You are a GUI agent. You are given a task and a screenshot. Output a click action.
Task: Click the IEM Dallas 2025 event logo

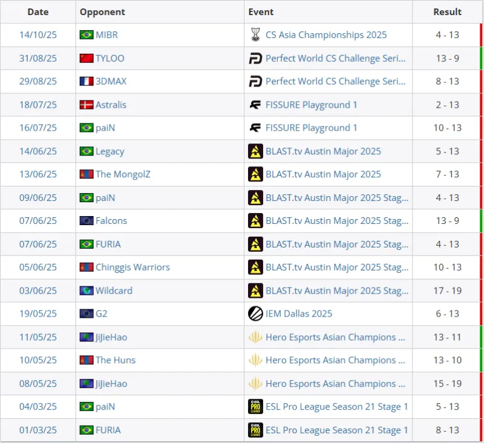pyautogui.click(x=255, y=313)
